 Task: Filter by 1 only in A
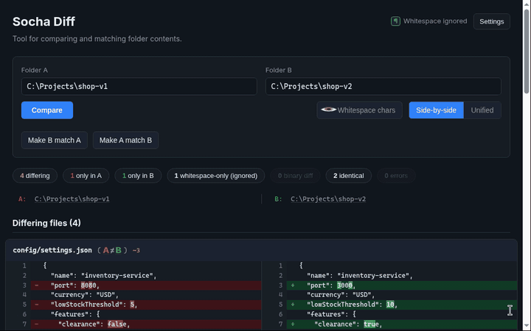tap(86, 176)
